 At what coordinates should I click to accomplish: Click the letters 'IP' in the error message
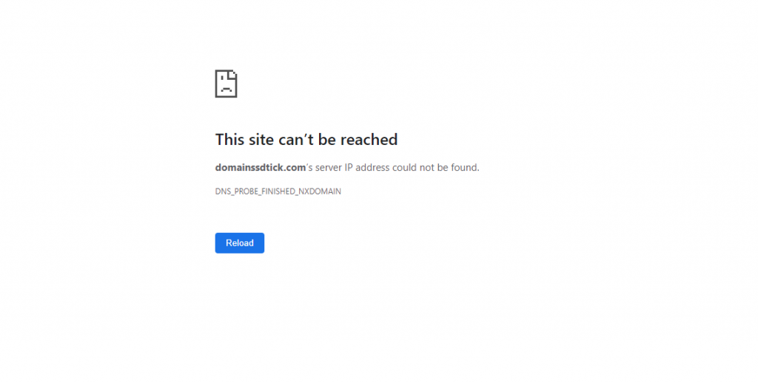click(x=349, y=168)
